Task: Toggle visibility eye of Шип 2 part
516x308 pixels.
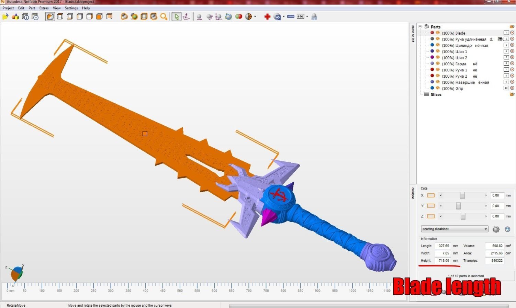Action: click(438, 58)
